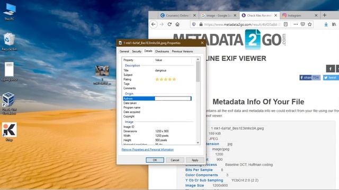Screen dimensions: 339x190
Task: Close the Check files for metadata tab
Action: click(275, 15)
